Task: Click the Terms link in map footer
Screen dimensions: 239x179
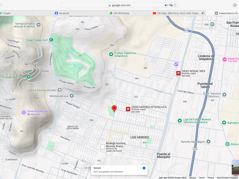Action: click(202, 178)
